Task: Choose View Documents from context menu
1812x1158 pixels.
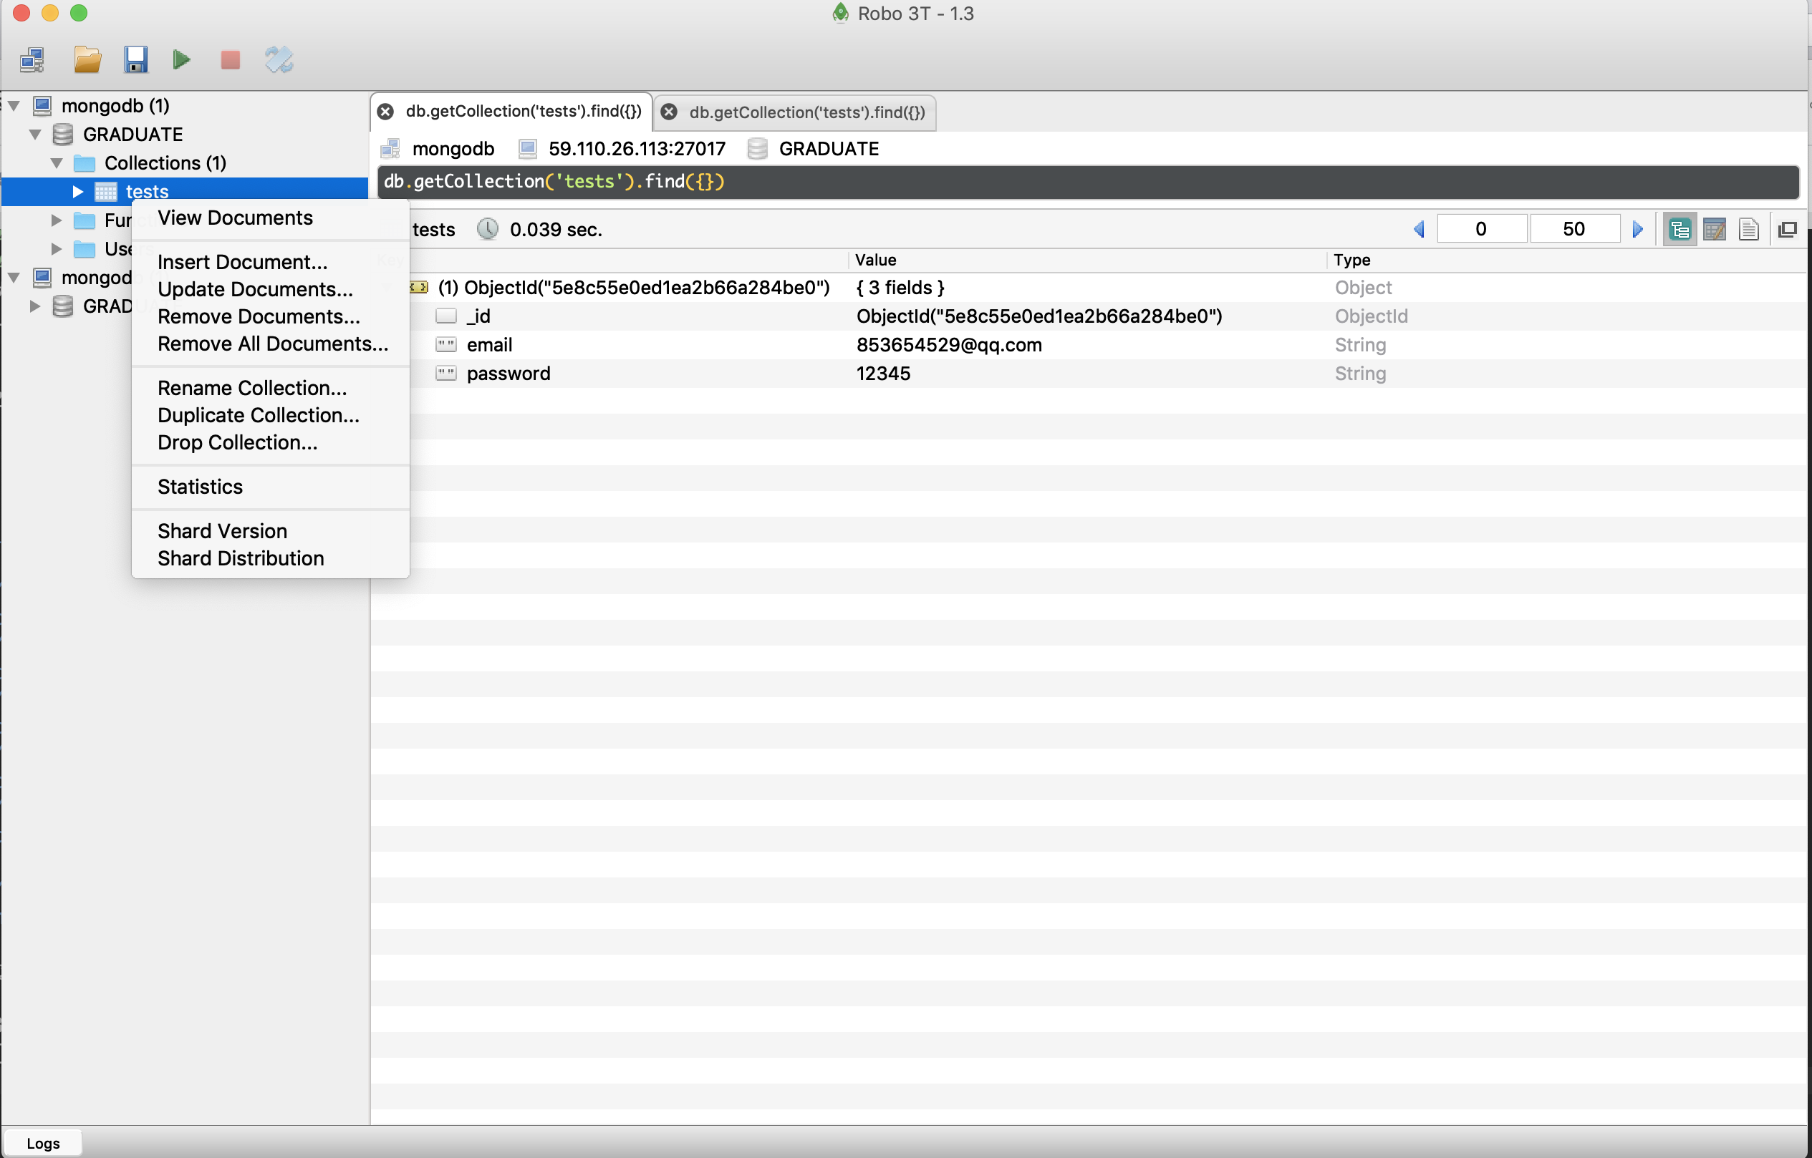Action: point(270,218)
